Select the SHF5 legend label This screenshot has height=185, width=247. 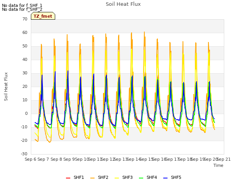(176, 177)
